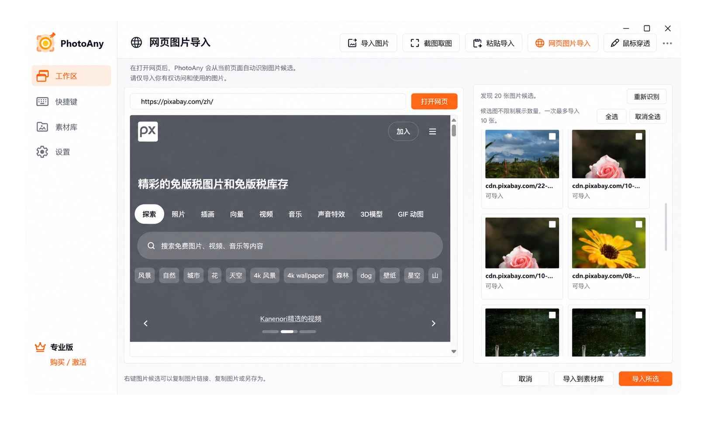Image resolution: width=707 pixels, height=424 pixels.
Task: Click the candidate list scrollbar
Action: [666, 227]
